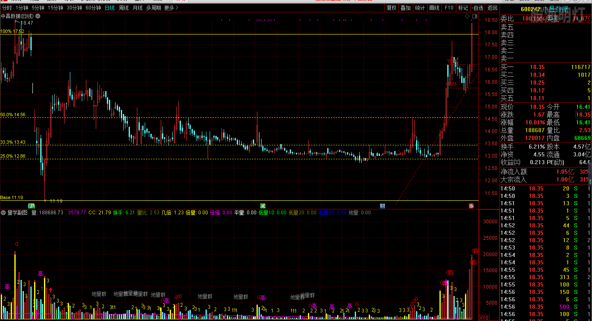Select the 日线 daily chart tab
The width and height of the screenshot is (592, 321).
110,8
